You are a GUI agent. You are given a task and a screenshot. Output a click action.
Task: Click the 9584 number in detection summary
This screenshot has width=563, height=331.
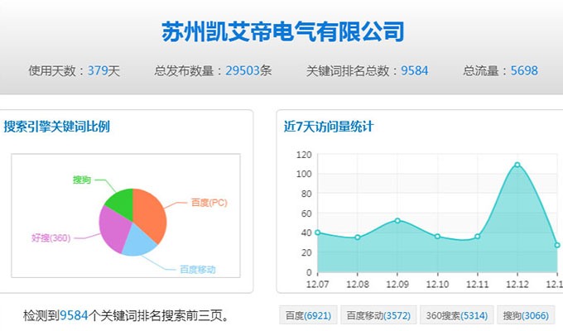pos(74,315)
